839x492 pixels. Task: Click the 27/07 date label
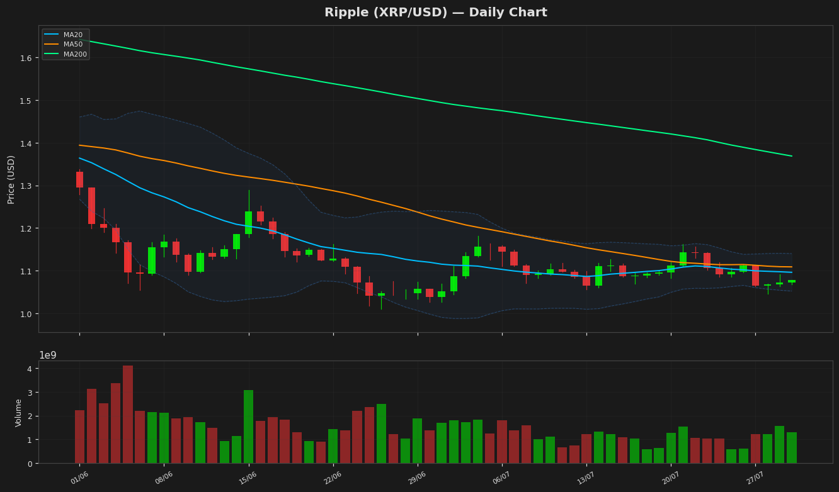tap(755, 479)
